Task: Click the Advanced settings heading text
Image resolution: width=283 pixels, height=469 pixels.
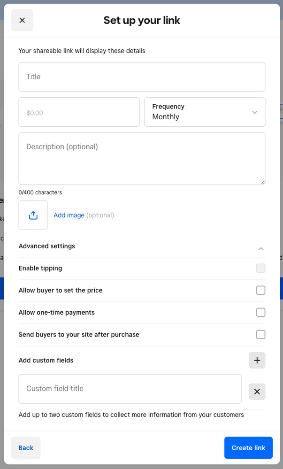Action: point(47,246)
